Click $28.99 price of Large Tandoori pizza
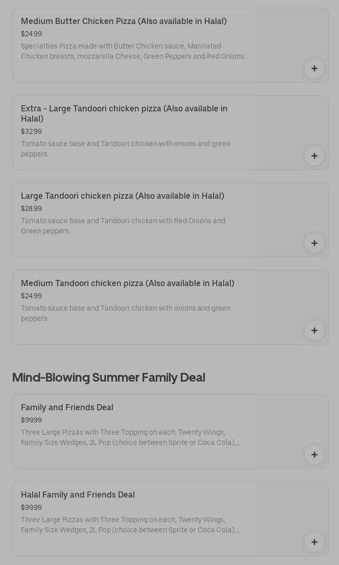 coord(31,209)
